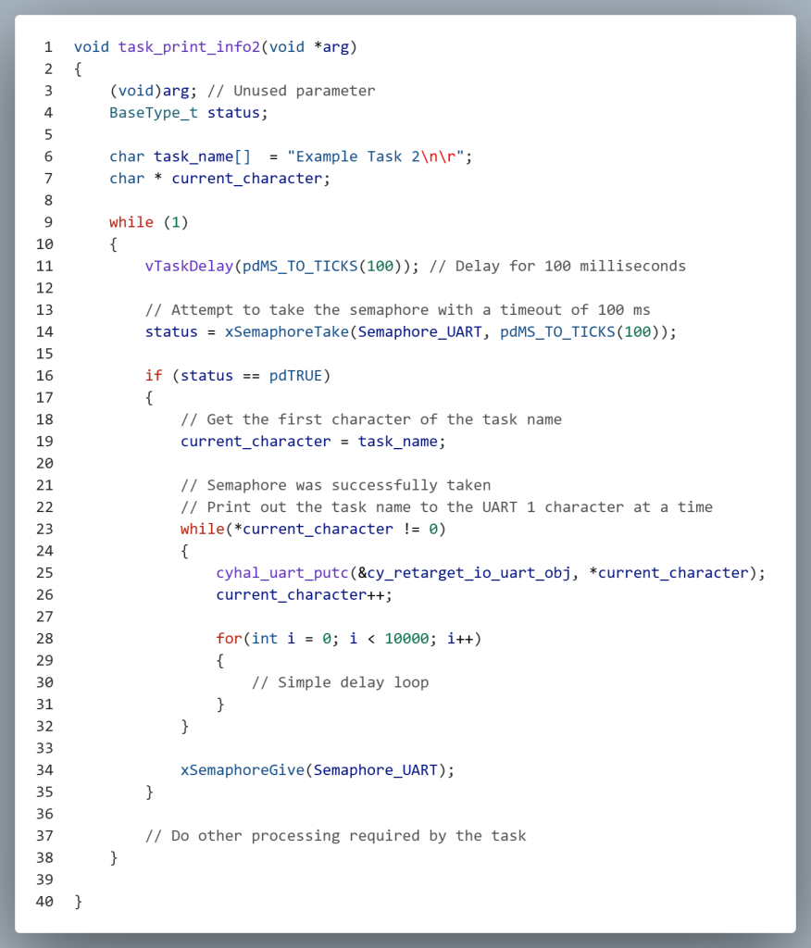Viewport: 811px width, 948px height.
Task: Click the if keyword on line 16
Action: (154, 375)
